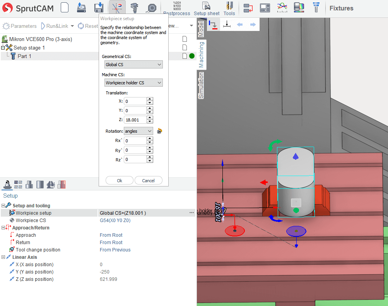Click the Save project floppy disk icon
The height and width of the screenshot is (306, 388).
pyautogui.click(x=99, y=8)
